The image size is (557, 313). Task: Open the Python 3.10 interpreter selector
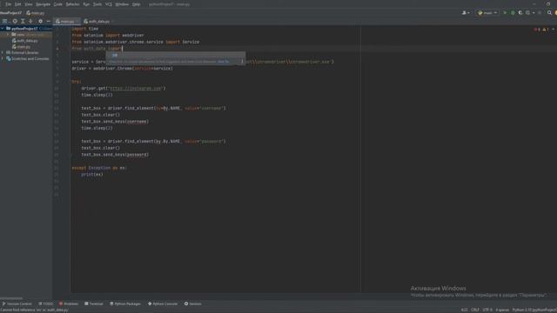[x=534, y=310]
